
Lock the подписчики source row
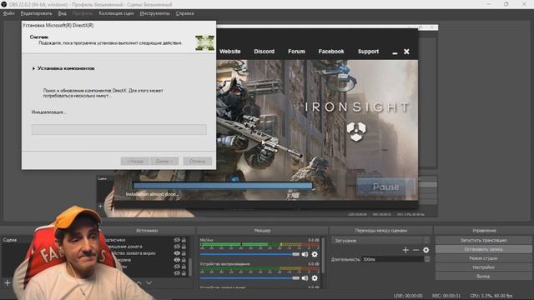point(184,240)
